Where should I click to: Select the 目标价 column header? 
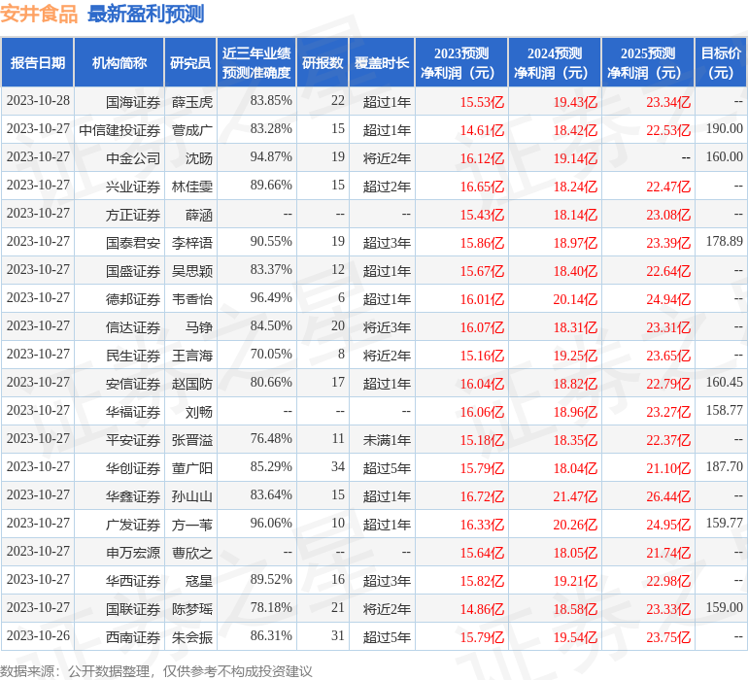pos(721,62)
